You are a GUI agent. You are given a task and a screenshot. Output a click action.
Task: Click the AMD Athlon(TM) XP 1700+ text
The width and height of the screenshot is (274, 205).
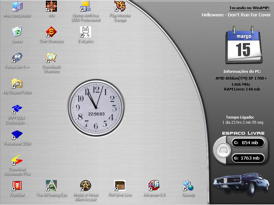tap(241, 78)
